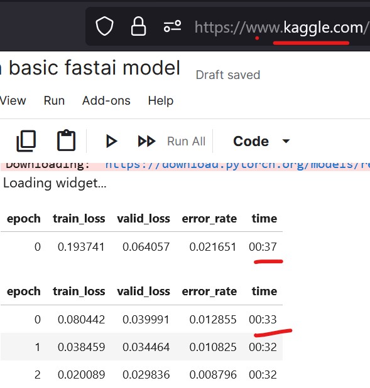The image size is (370, 388).
Task: Click the copy cell icon
Action: [26, 141]
